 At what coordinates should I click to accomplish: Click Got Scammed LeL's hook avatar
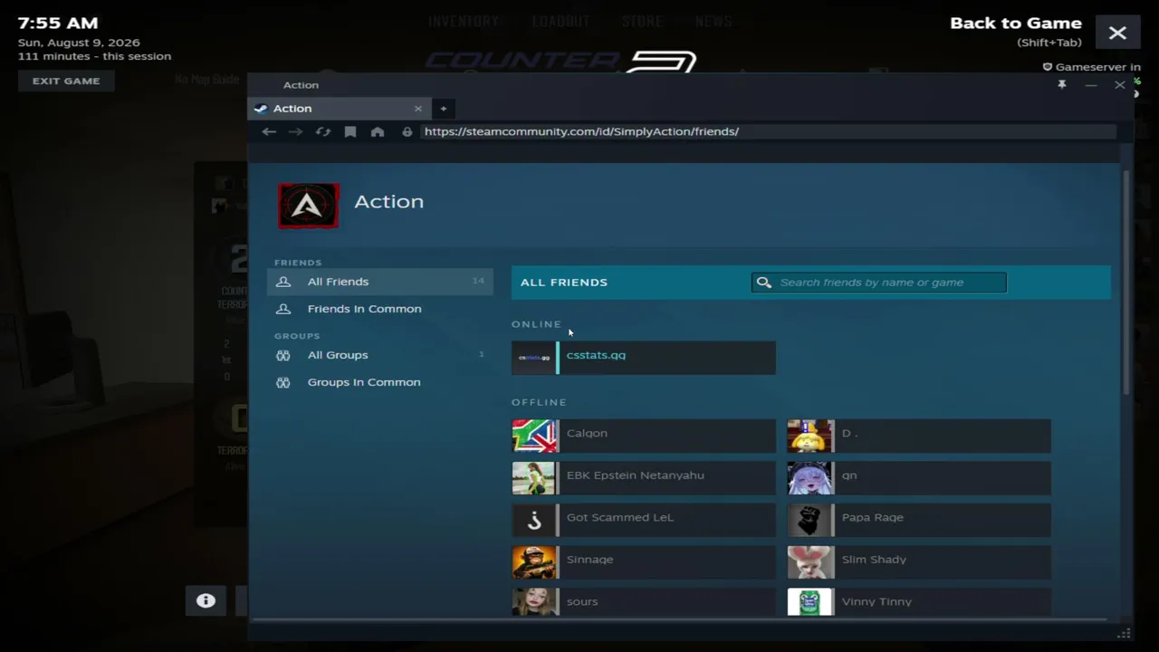534,520
